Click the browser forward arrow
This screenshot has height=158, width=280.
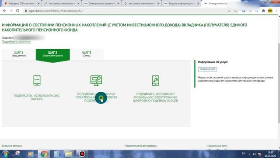11,11
